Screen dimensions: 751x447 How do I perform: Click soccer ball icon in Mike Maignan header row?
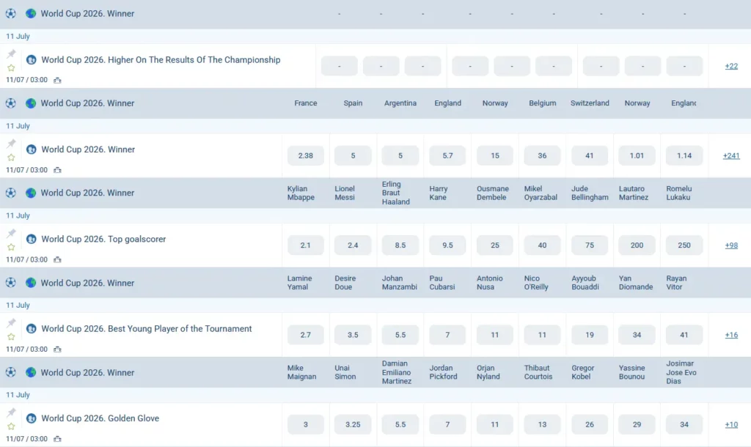tap(10, 372)
